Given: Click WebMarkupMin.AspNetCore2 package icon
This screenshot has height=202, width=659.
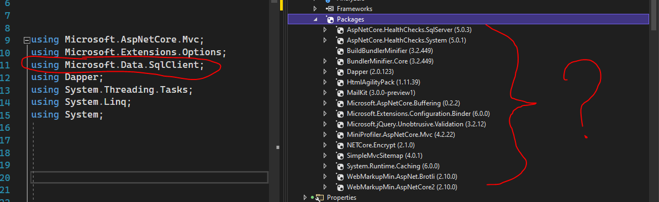Looking at the screenshot, I should 340,187.
